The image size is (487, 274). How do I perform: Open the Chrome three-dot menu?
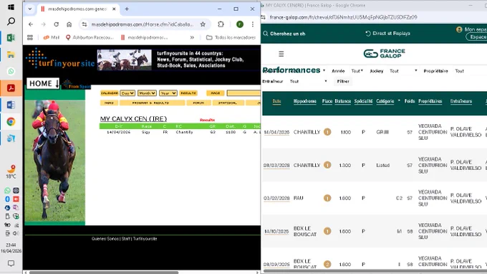[253, 24]
